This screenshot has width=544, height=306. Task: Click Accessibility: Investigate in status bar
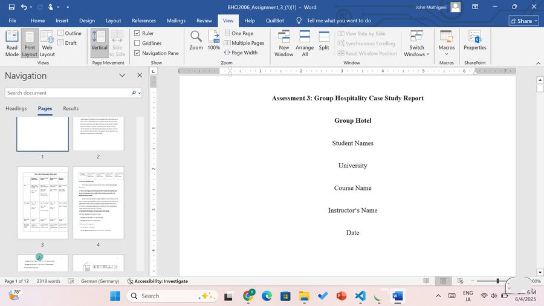click(158, 281)
